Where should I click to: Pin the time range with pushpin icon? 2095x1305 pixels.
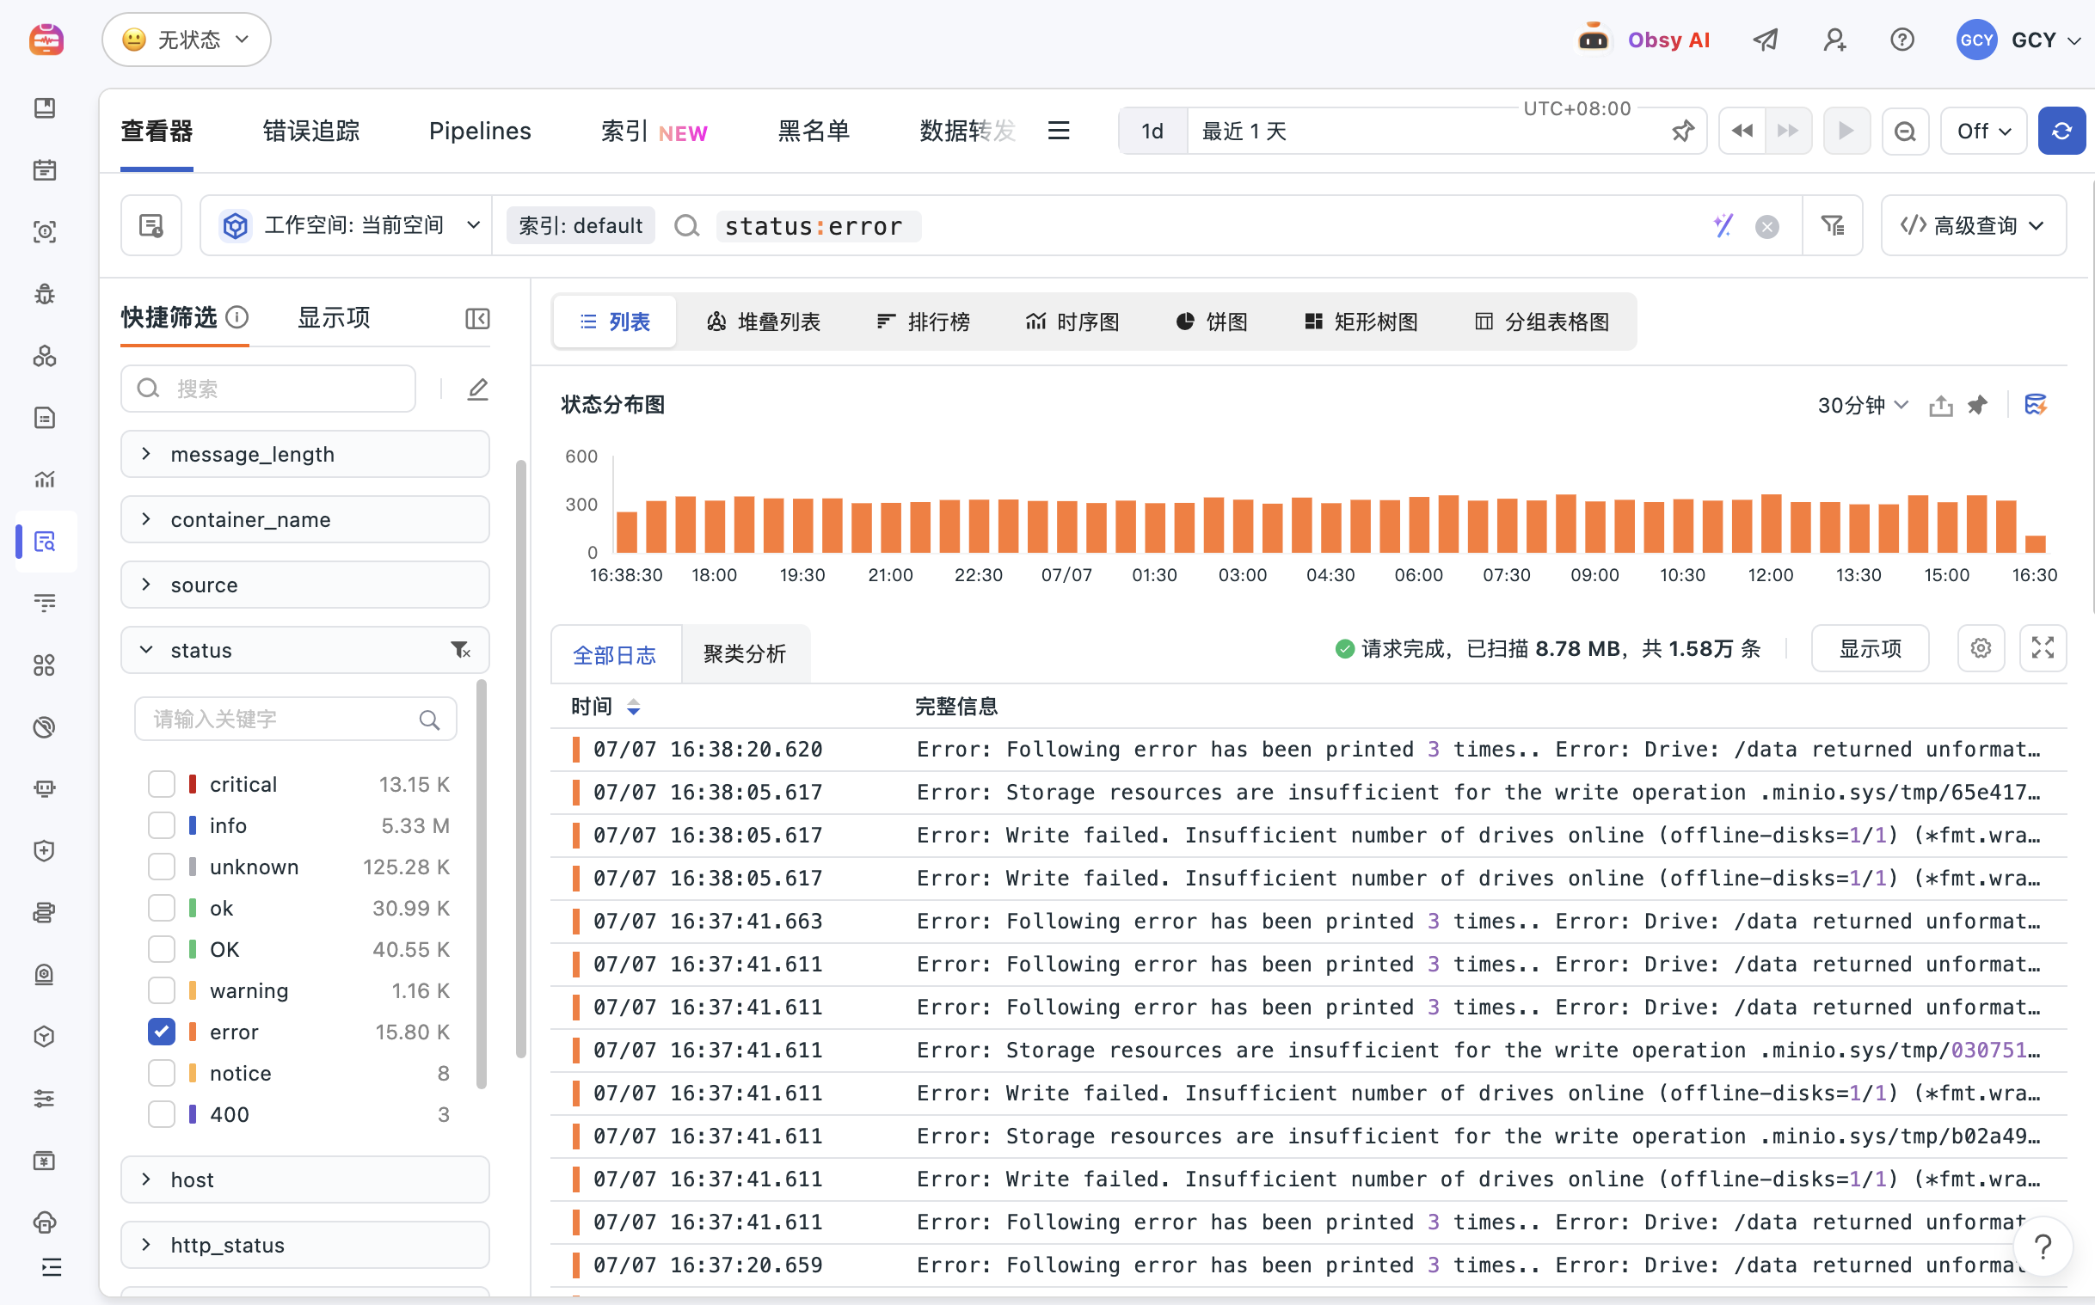[1682, 132]
